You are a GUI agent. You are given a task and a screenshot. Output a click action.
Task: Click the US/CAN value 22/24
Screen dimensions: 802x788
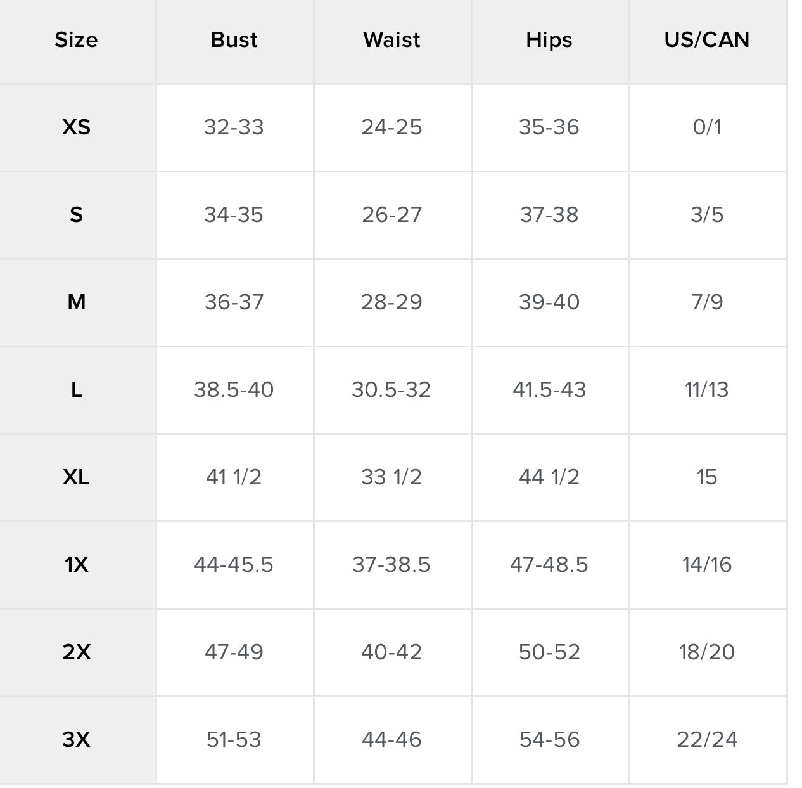point(707,740)
